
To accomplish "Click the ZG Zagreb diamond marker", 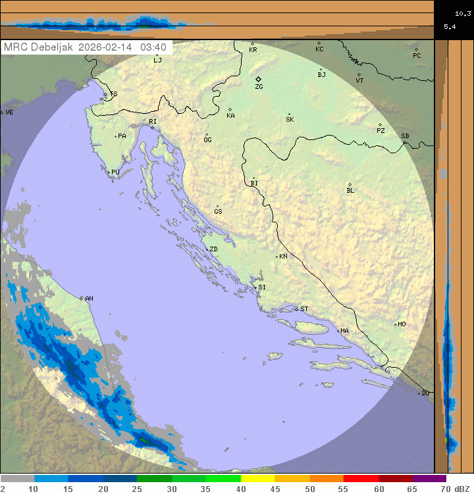I will click(259, 79).
